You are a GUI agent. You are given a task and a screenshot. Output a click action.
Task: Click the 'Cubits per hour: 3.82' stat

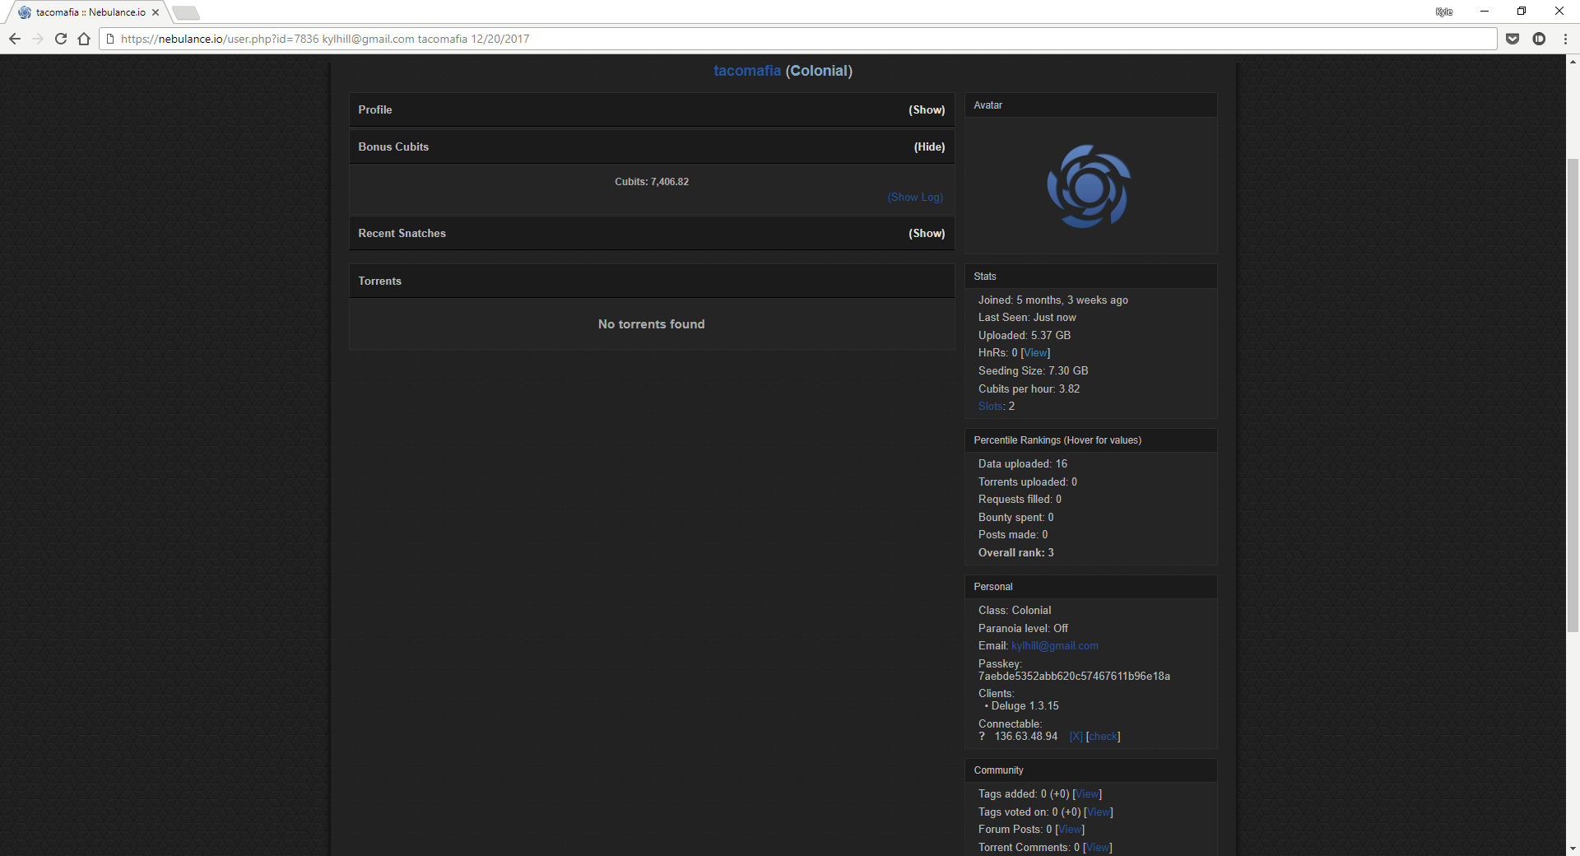click(x=1029, y=389)
